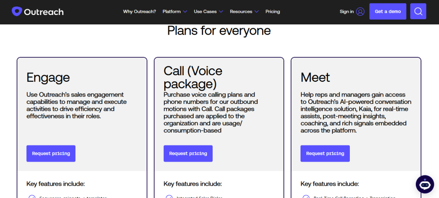Click the Sign in link
The height and width of the screenshot is (198, 439).
click(346, 12)
